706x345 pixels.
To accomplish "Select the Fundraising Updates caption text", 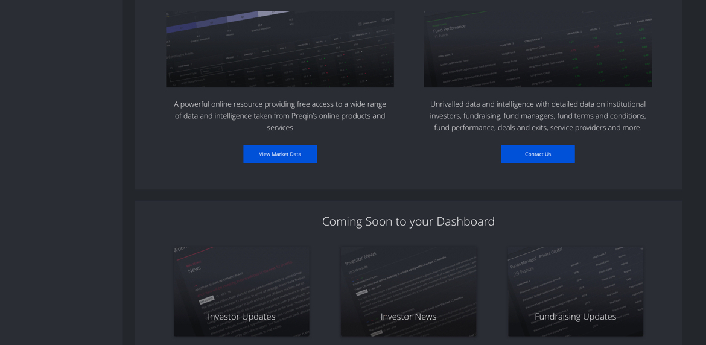I will pos(575,317).
